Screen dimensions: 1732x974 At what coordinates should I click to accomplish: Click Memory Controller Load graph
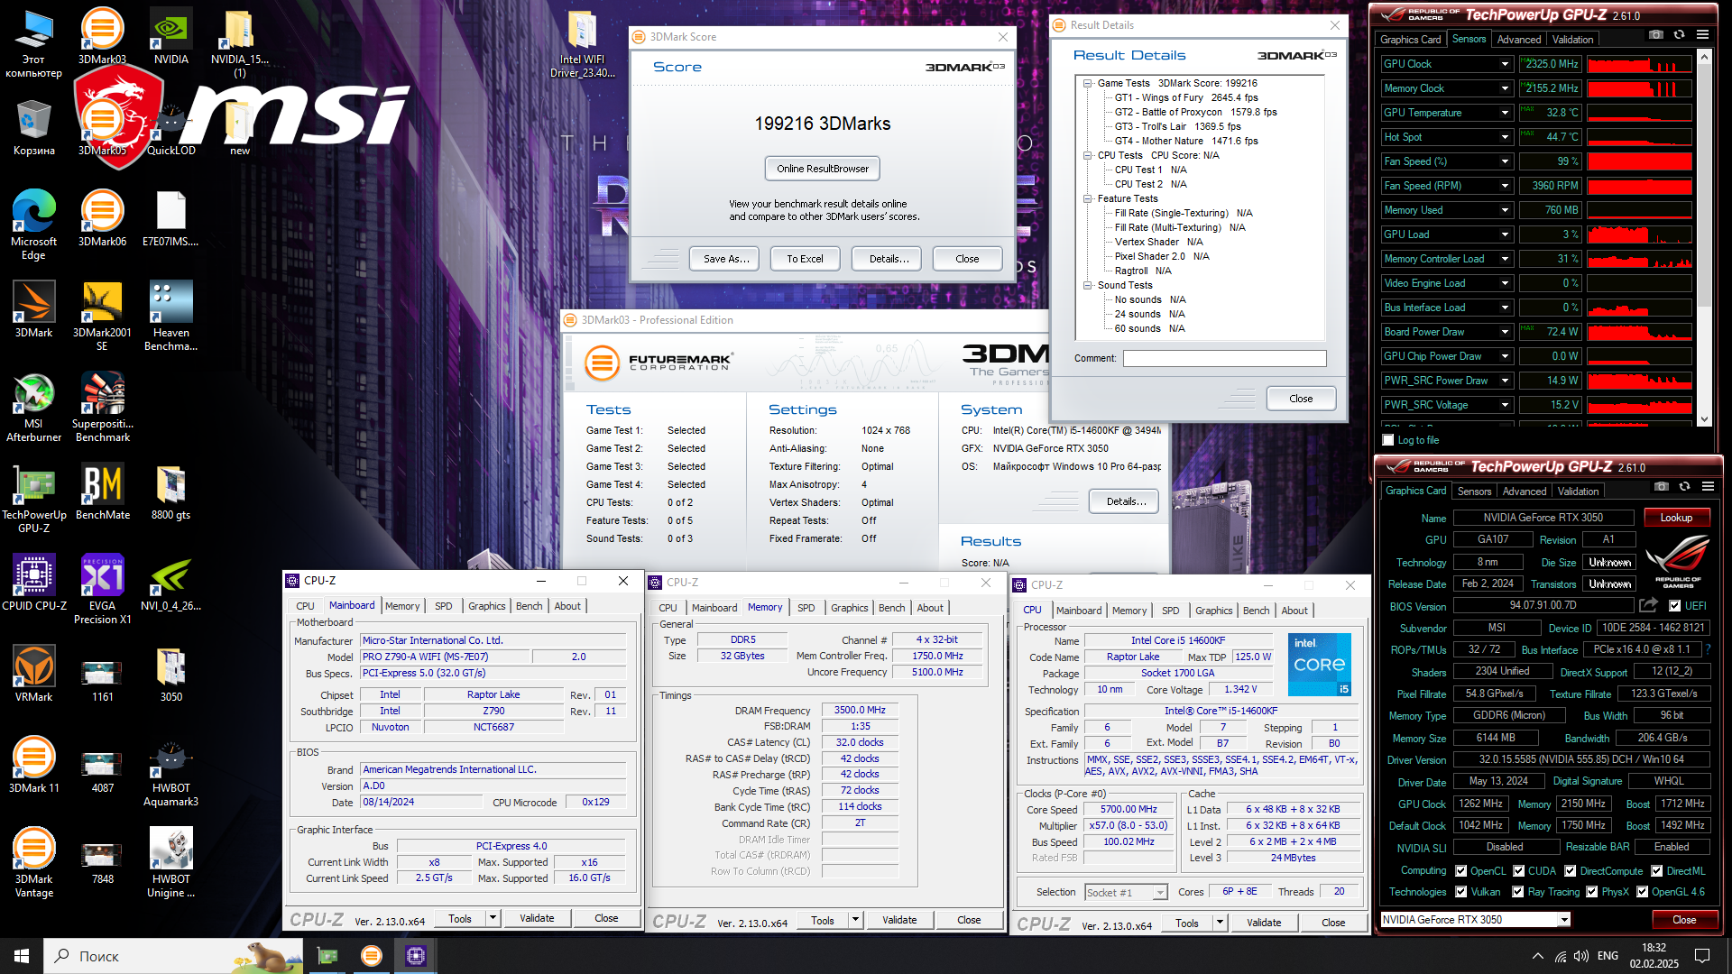point(1639,259)
